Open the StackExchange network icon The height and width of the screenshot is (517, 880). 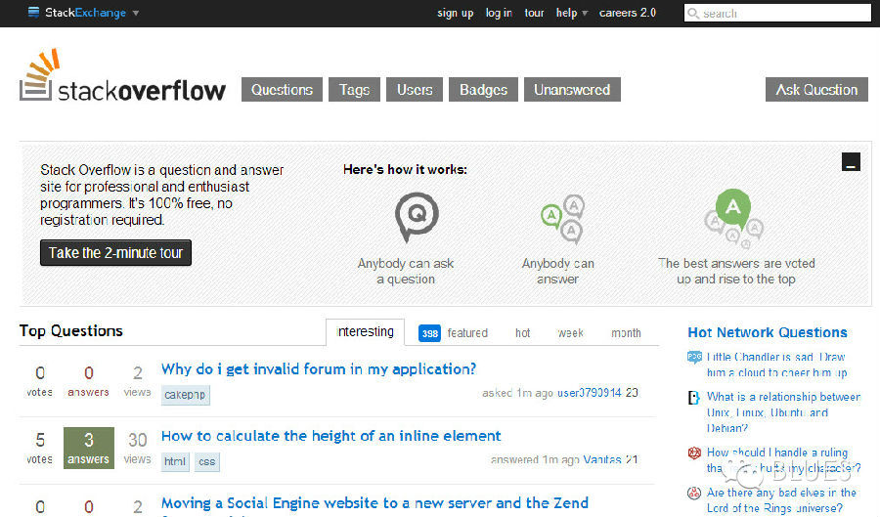(33, 12)
